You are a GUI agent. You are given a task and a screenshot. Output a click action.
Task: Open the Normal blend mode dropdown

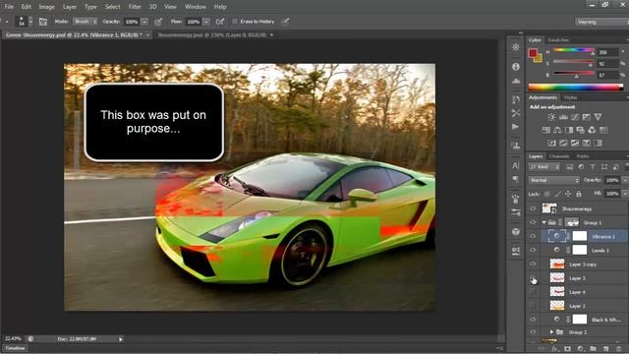(554, 180)
